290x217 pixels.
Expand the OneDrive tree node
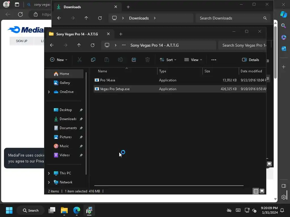pos(49,92)
